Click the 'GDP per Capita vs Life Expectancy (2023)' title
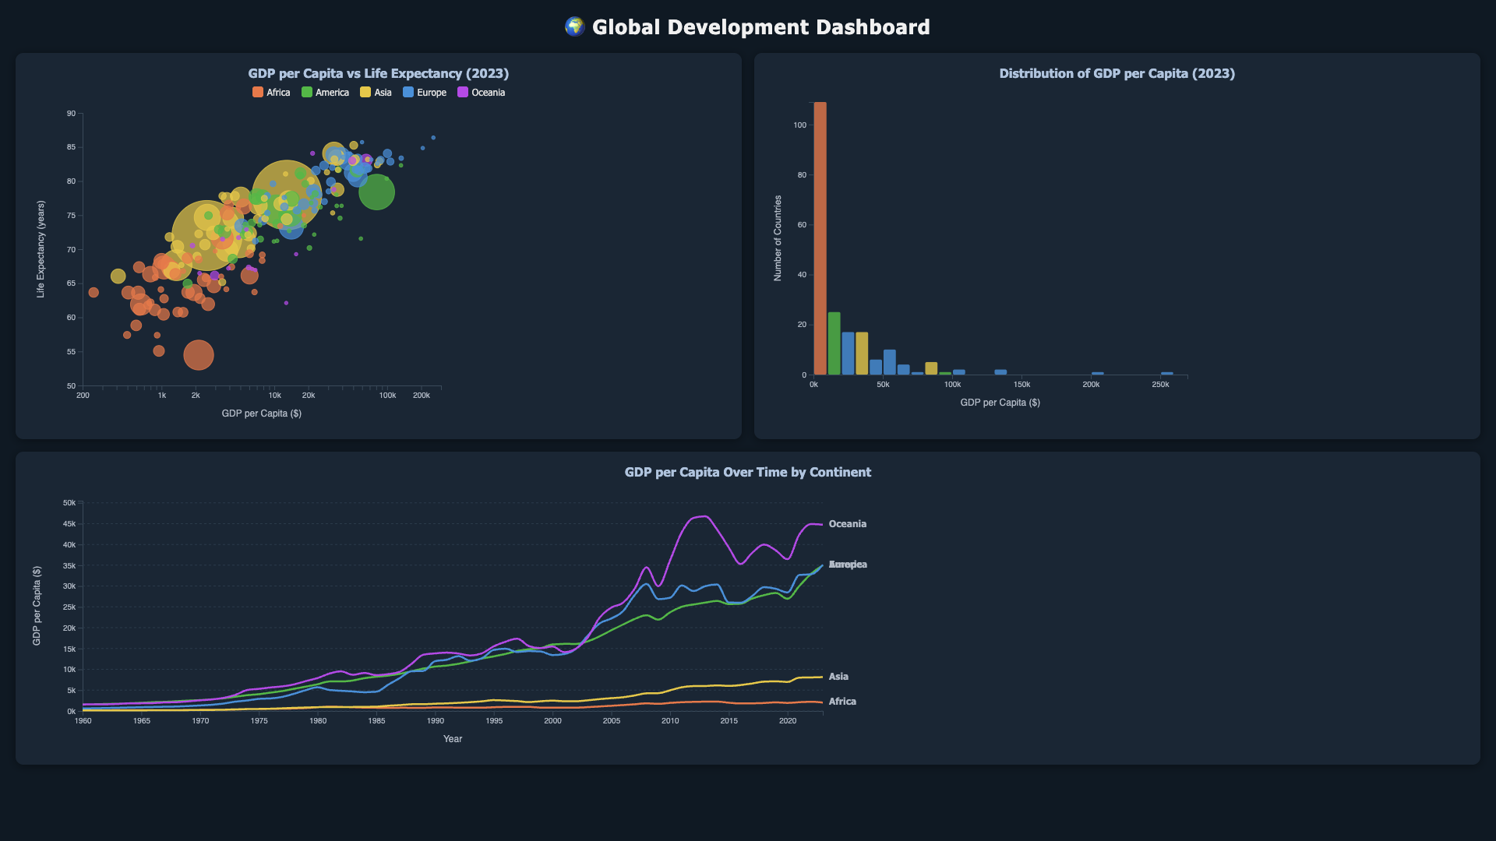The height and width of the screenshot is (841, 1496). point(379,73)
